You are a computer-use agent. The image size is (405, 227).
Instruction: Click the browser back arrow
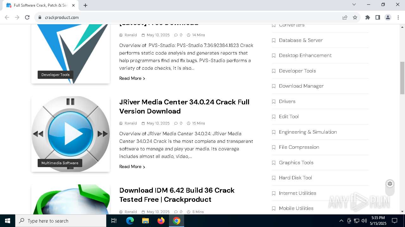point(7,17)
